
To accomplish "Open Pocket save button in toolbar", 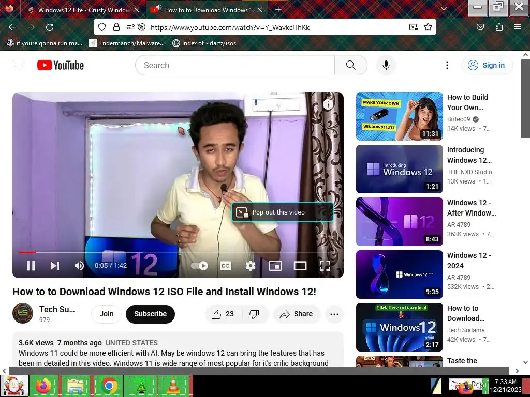I will click(x=480, y=27).
